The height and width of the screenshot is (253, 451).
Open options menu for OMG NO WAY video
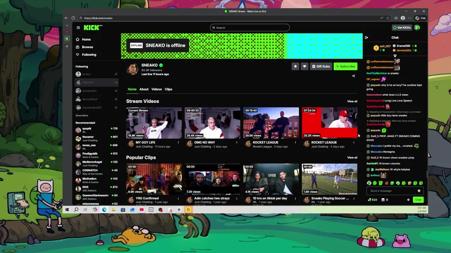(x=236, y=142)
